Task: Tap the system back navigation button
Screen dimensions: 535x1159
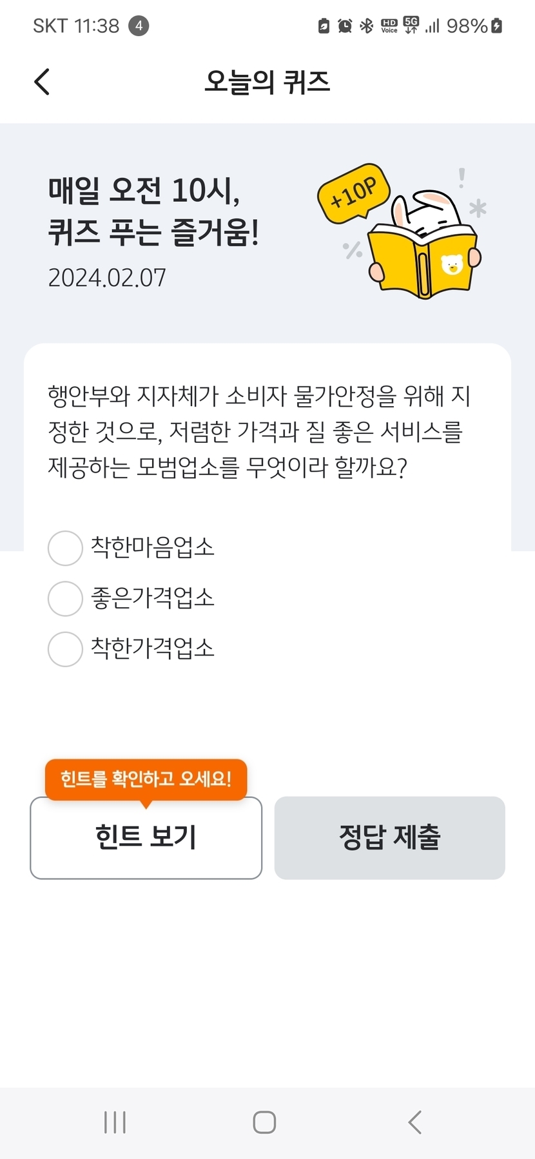Action: 415,1122
